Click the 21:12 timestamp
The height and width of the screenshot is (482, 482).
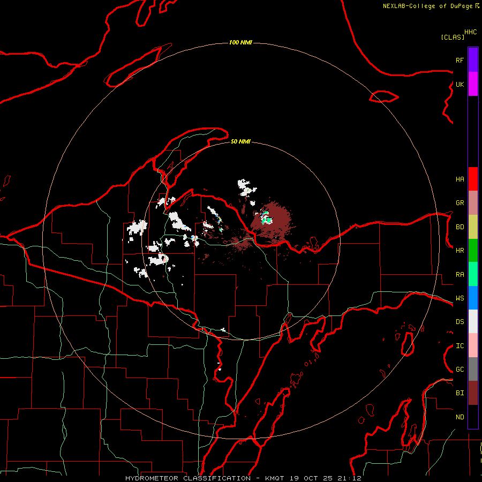point(350,478)
